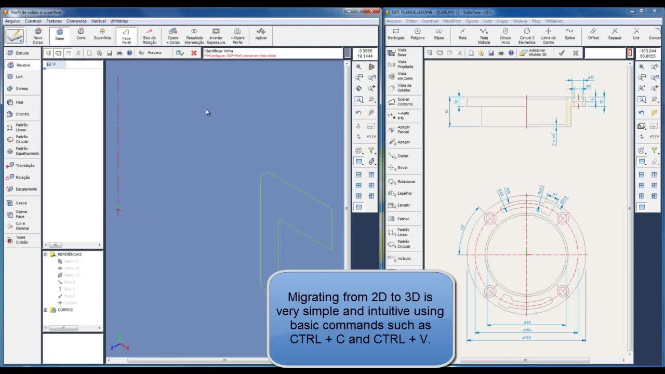
Task: Collapse the REFERÊNCIAS tree node
Action: pyautogui.click(x=46, y=255)
